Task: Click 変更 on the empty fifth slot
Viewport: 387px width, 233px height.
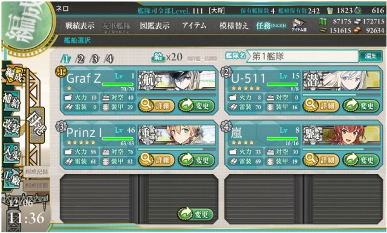Action: point(195,214)
